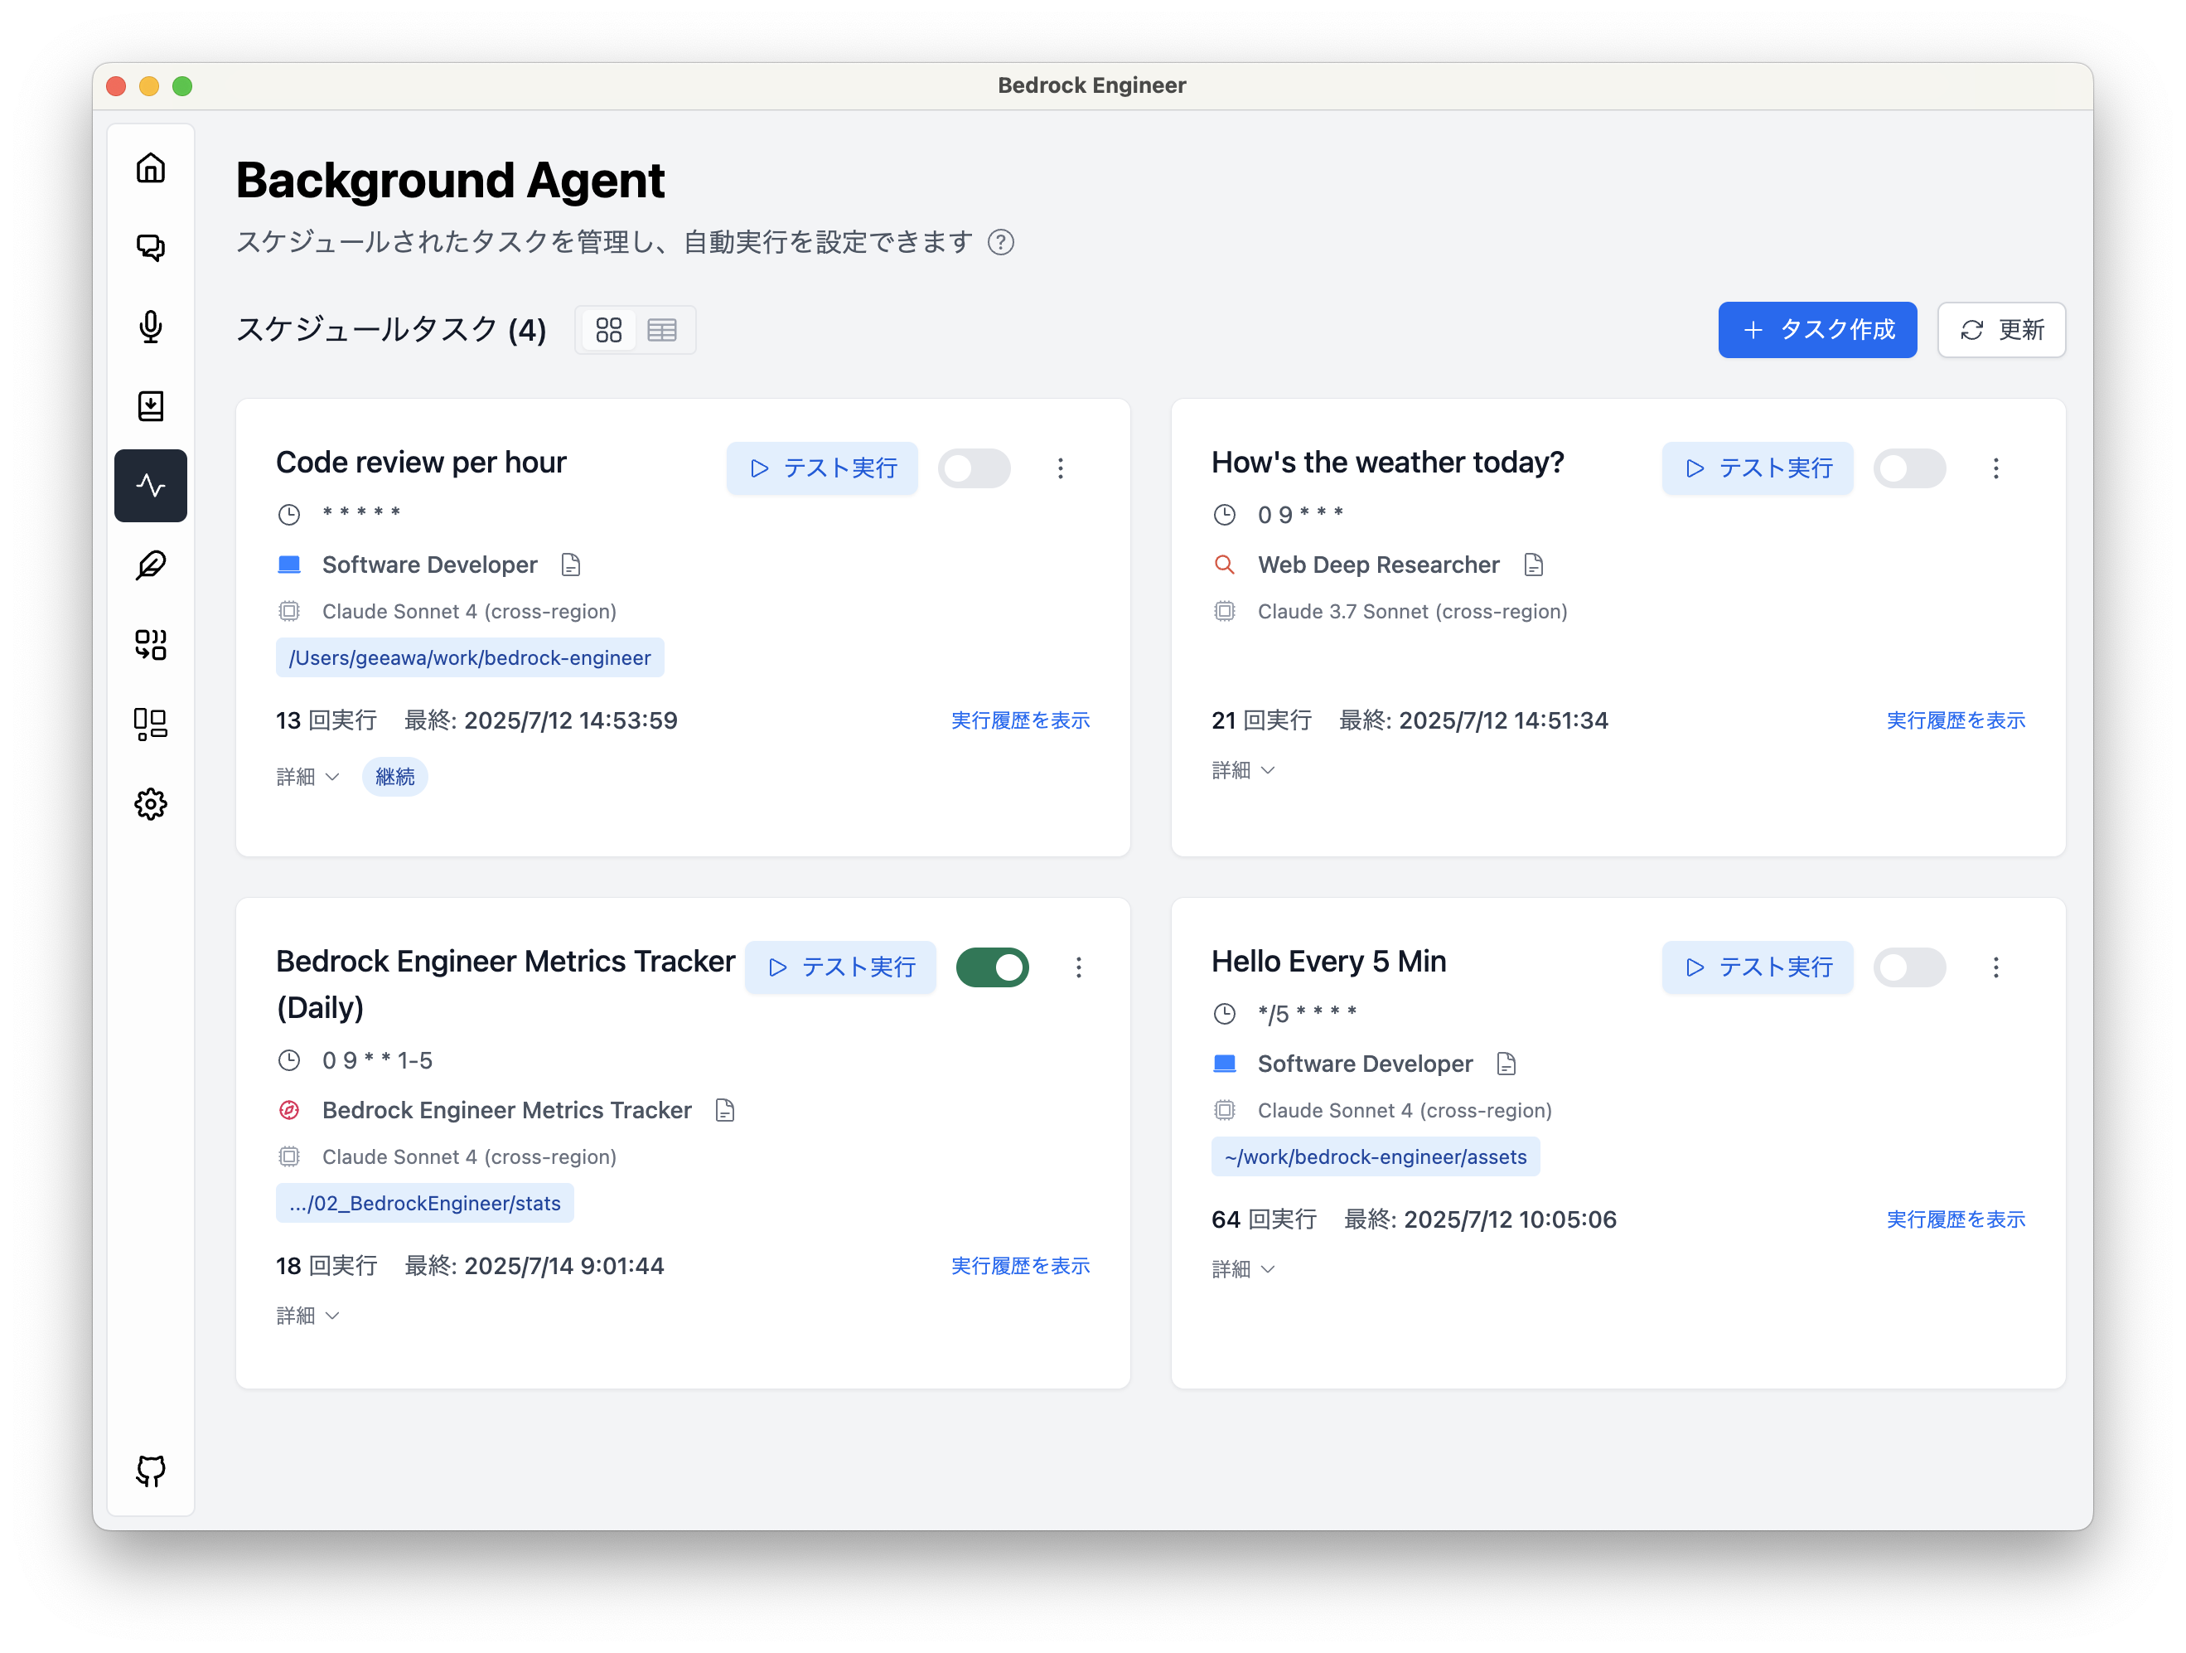Disable the Bedrock Engineer Metrics Tracker toggle
The height and width of the screenshot is (1653, 2186).
[x=992, y=967]
